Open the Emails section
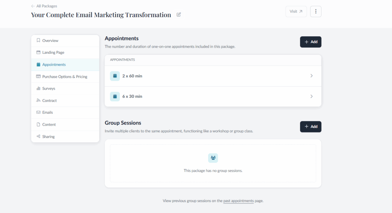 65,112
